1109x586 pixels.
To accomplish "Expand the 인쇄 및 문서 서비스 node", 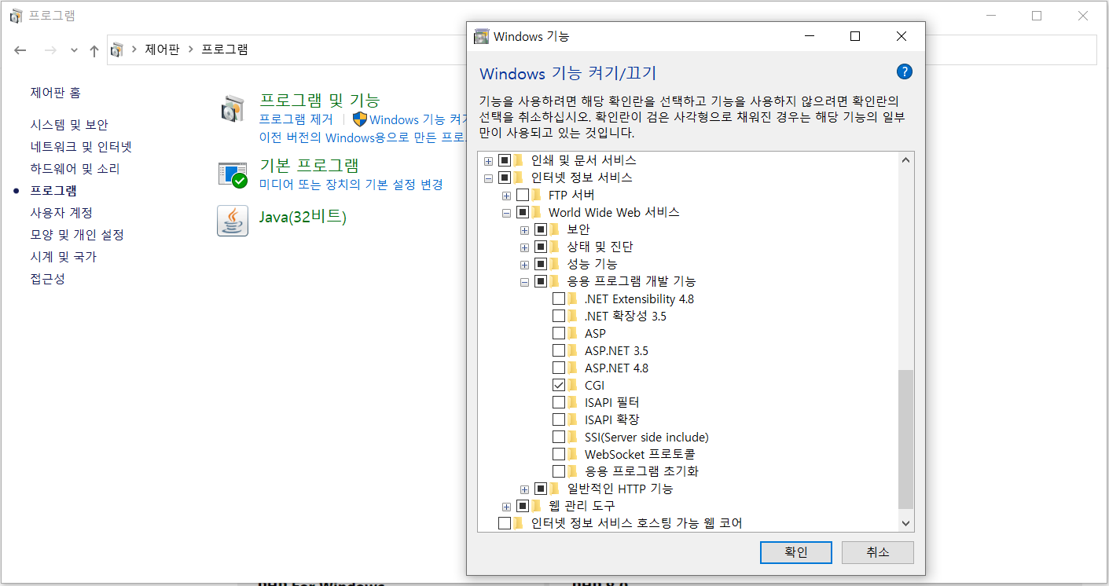I will (x=489, y=160).
